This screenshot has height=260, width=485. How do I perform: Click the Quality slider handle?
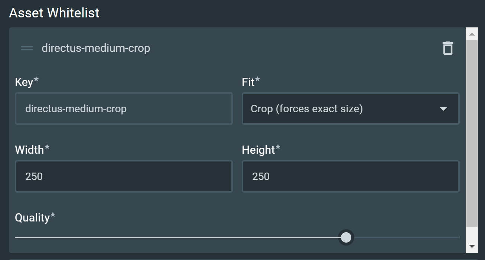(346, 237)
